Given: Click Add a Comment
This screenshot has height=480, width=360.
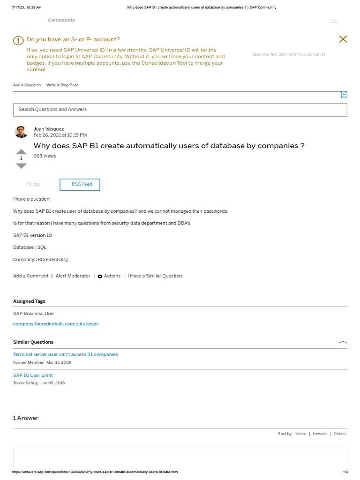Looking at the screenshot, I should coord(30,276).
